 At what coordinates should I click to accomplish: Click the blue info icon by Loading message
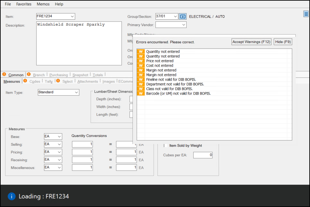(12, 196)
